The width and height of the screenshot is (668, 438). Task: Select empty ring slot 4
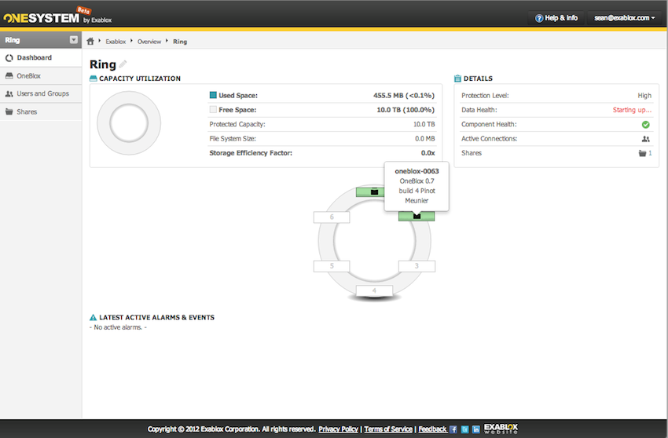(x=374, y=290)
